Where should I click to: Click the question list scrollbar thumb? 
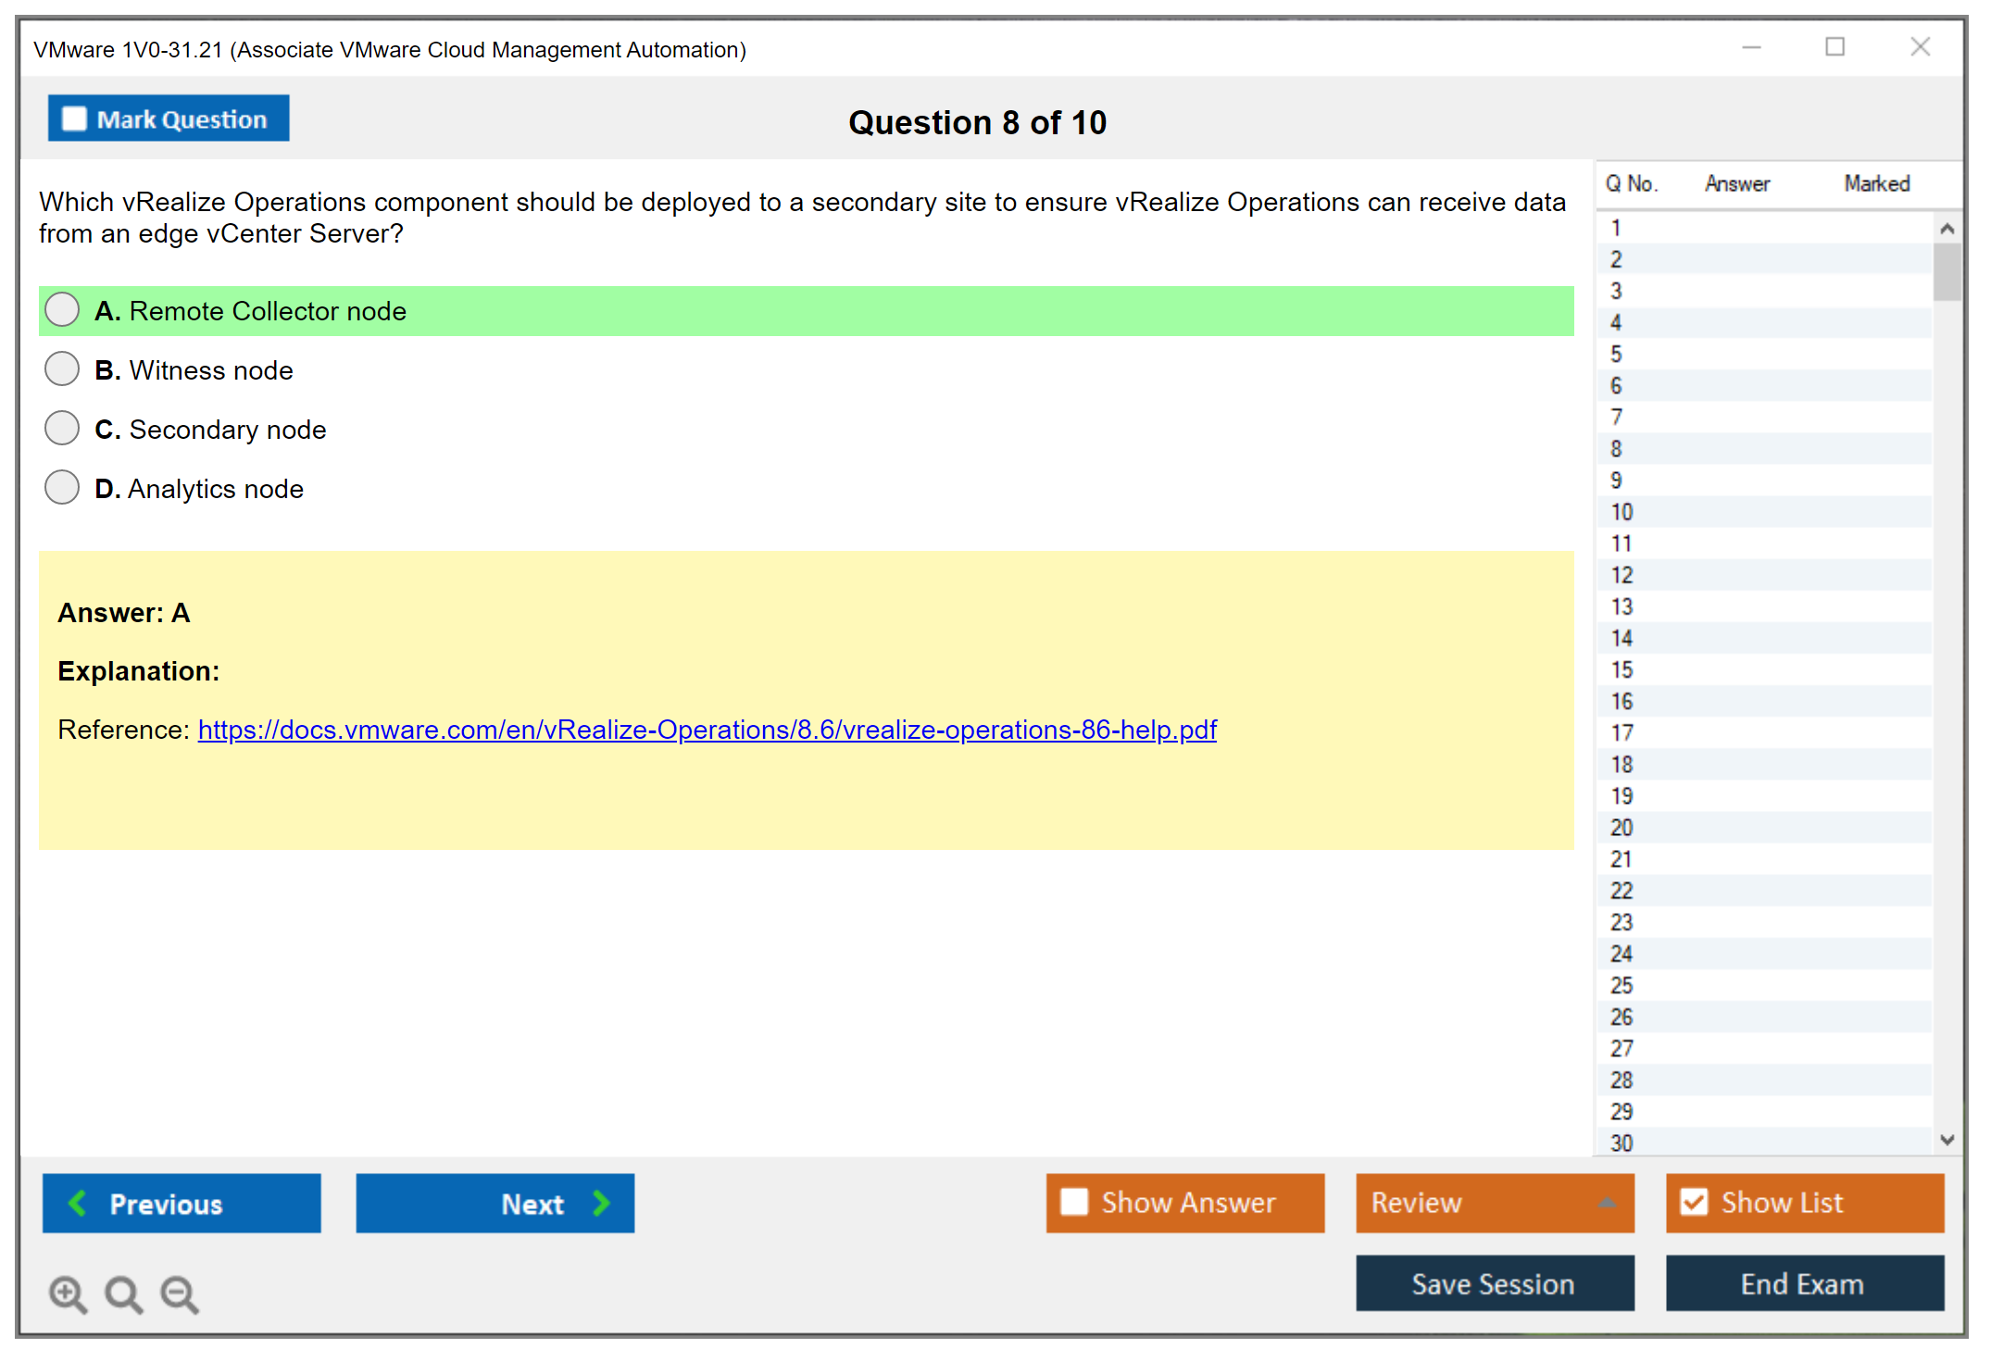[1947, 271]
